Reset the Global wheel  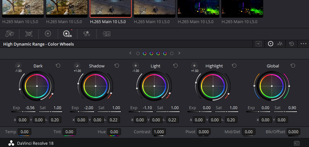click(x=293, y=65)
